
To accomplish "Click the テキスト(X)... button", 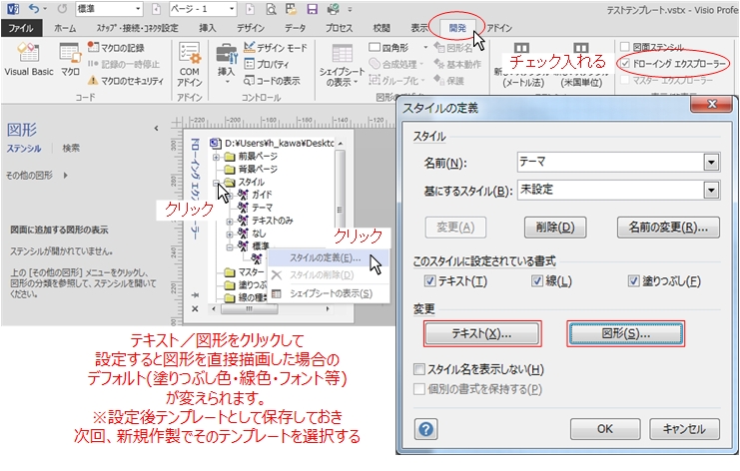I will pos(482,334).
